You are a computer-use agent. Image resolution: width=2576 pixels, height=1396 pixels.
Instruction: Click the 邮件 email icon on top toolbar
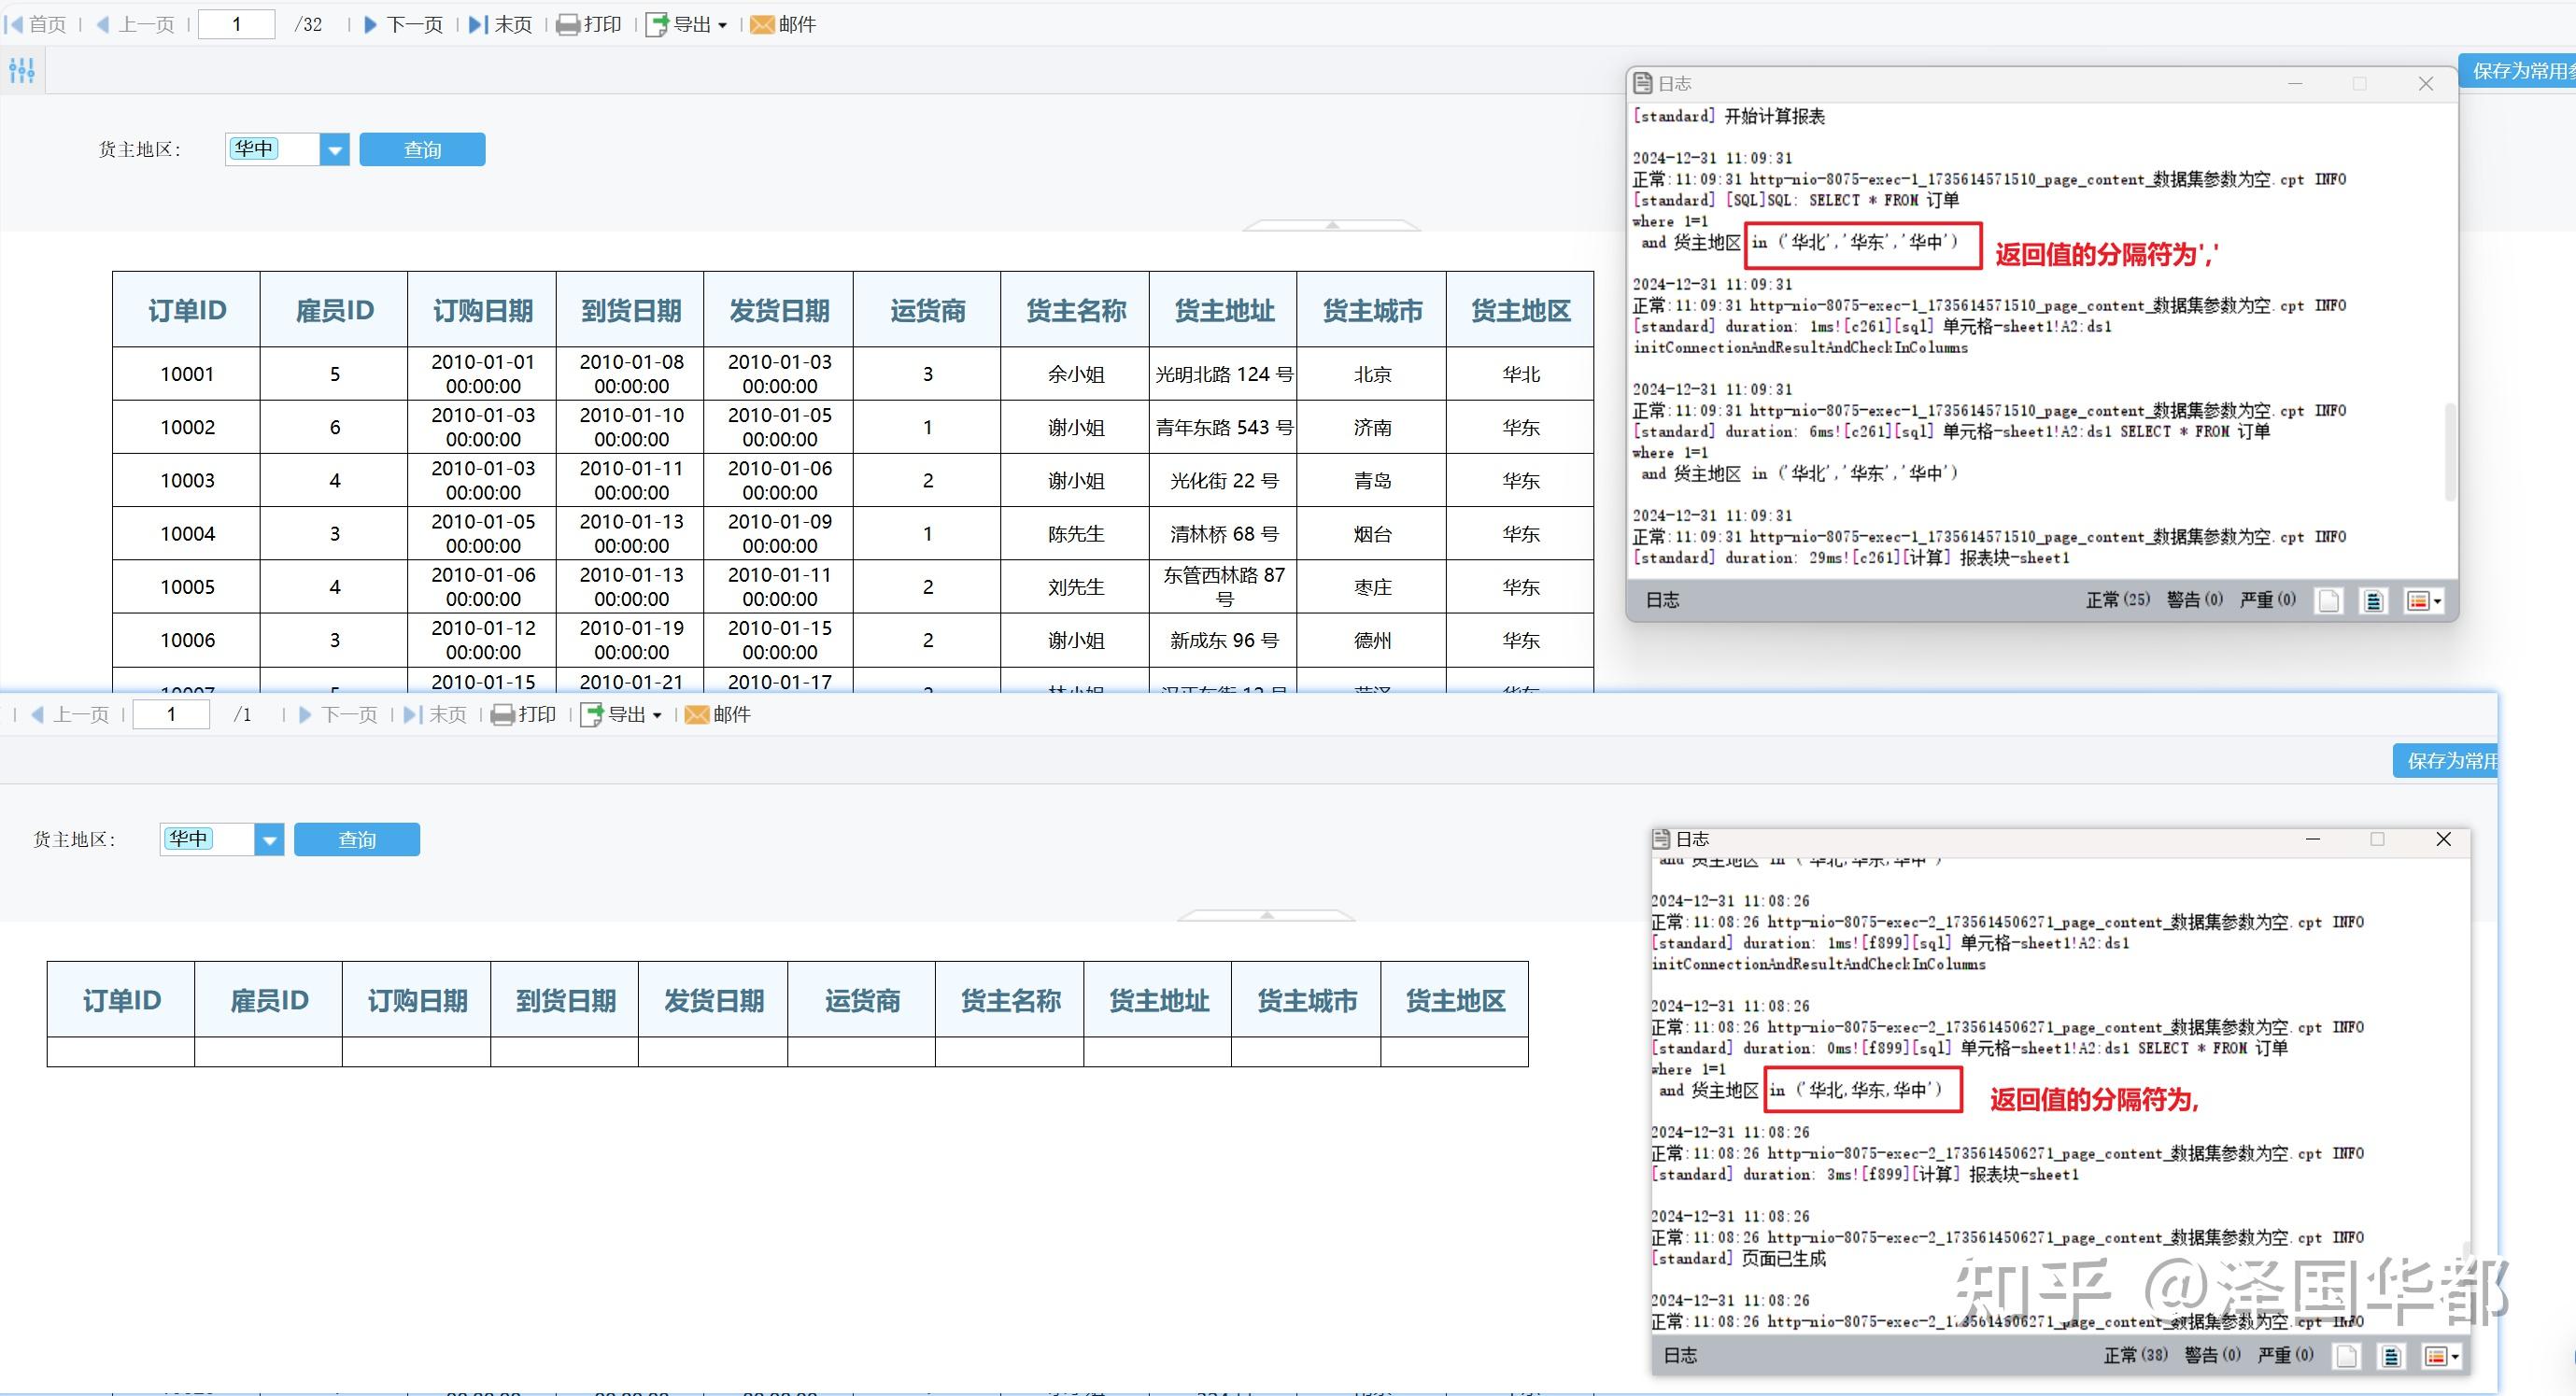click(x=762, y=24)
